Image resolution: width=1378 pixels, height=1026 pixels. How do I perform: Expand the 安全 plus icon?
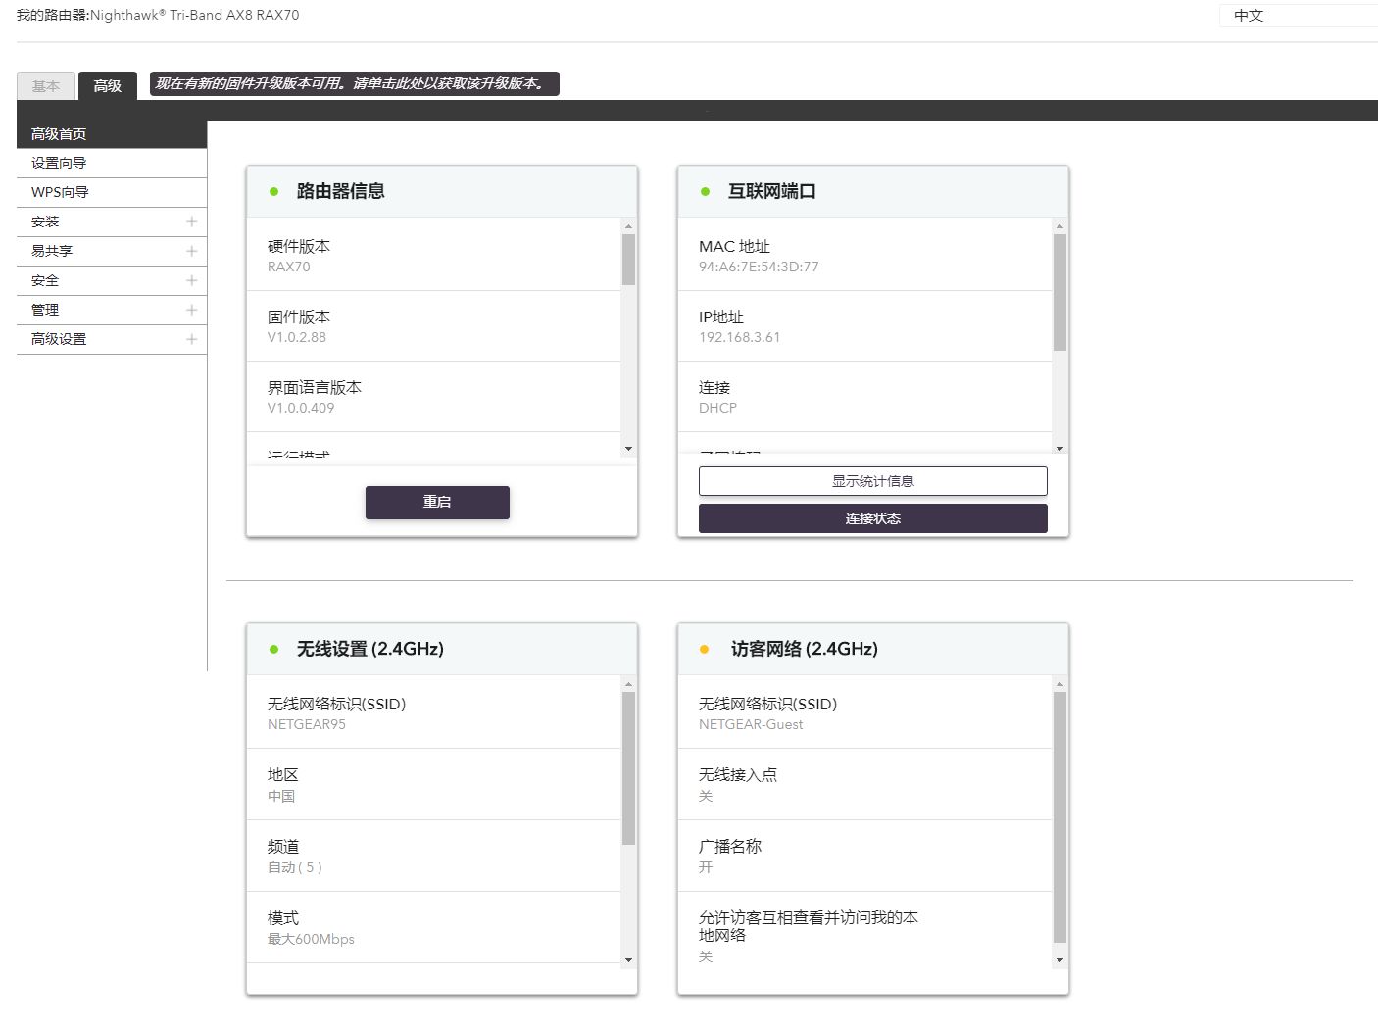coord(191,280)
